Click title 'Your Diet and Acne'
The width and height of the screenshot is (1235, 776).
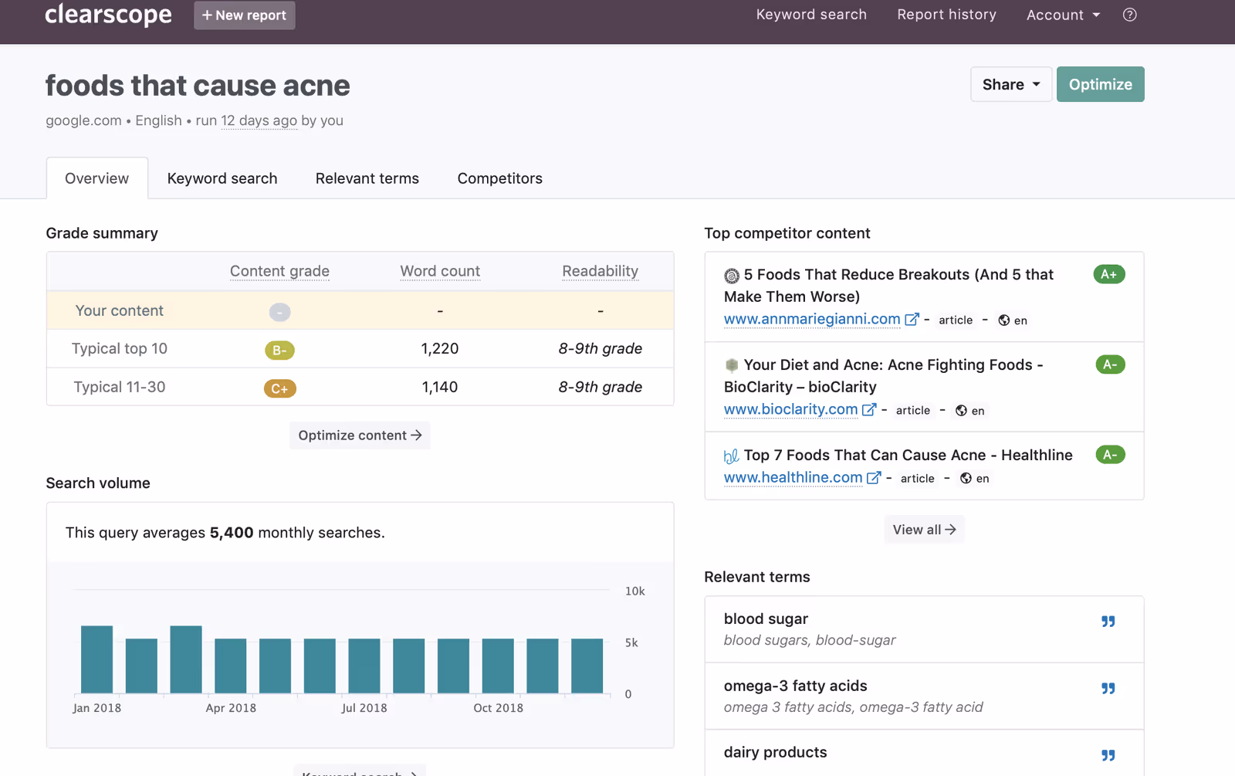884,376
